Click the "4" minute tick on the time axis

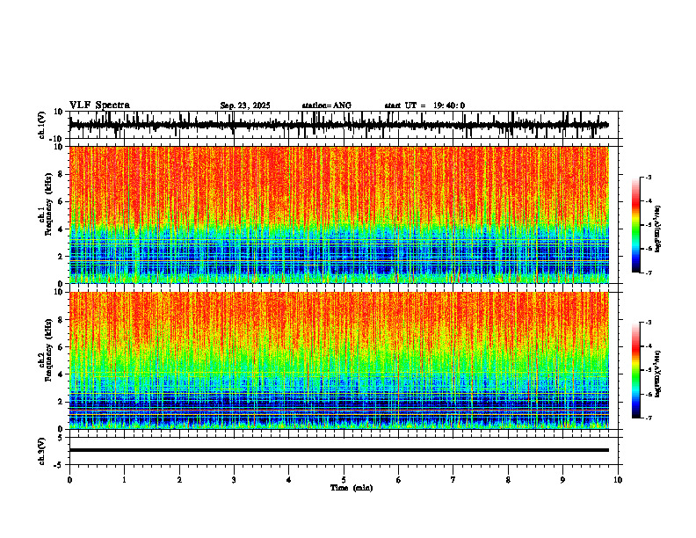coord(289,480)
